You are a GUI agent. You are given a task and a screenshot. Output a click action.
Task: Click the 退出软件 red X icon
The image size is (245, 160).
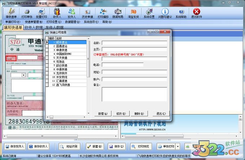[x=197, y=13]
